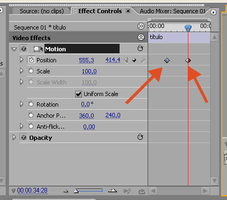Click the viewing area bar above ruler

[179, 20]
